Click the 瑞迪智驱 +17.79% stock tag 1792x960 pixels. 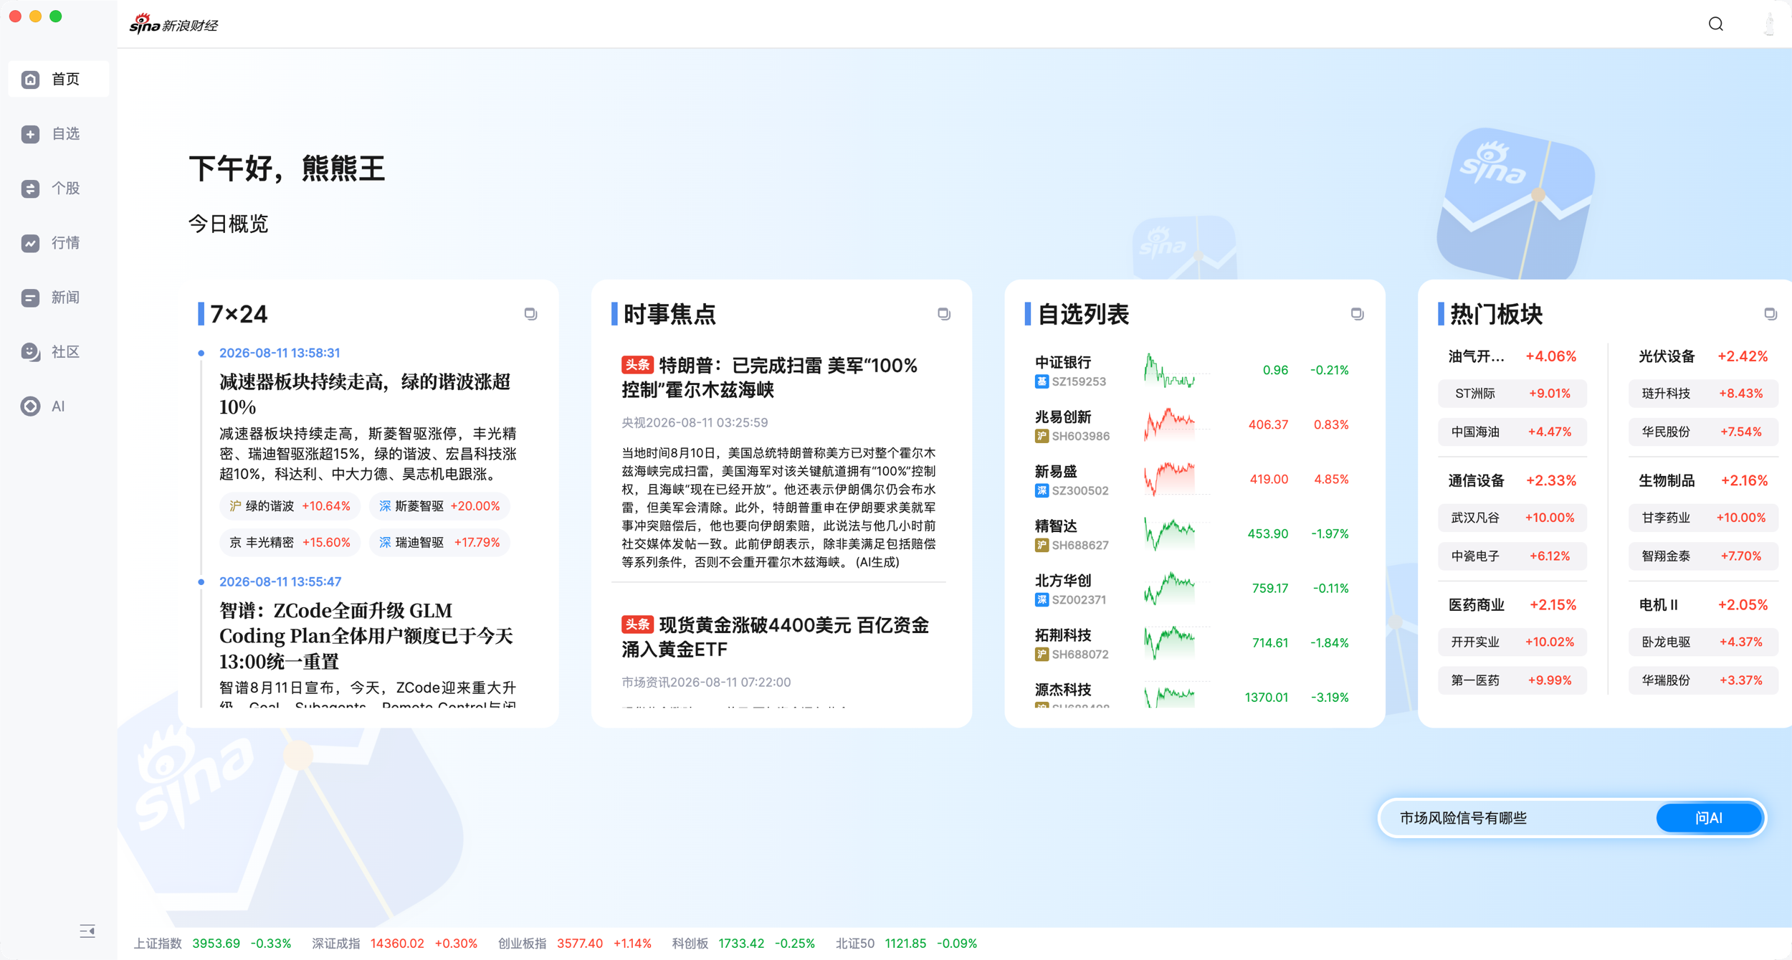[x=439, y=543]
